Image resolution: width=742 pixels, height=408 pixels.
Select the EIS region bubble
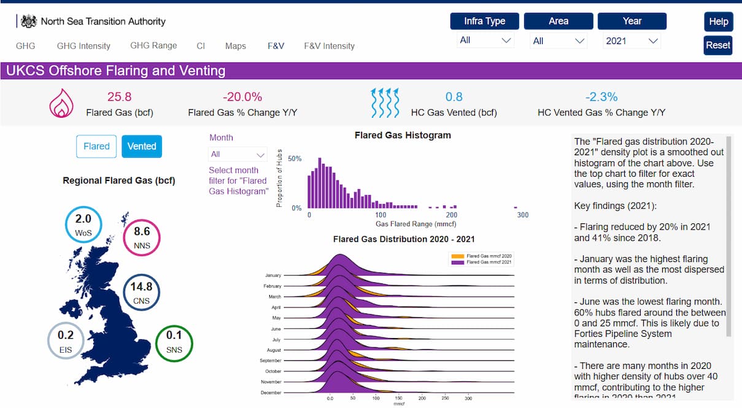[x=66, y=340]
